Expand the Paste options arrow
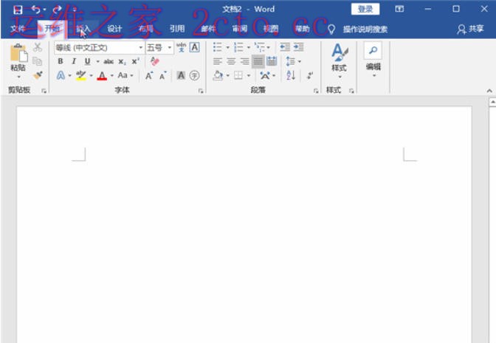Viewport: 496px width, 343px height. [18, 77]
